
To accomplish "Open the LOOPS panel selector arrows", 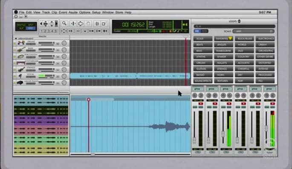I will (239, 21).
